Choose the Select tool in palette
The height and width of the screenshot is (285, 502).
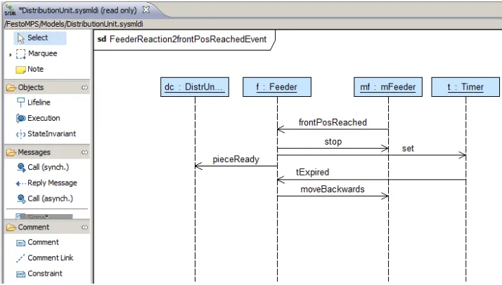(40, 38)
